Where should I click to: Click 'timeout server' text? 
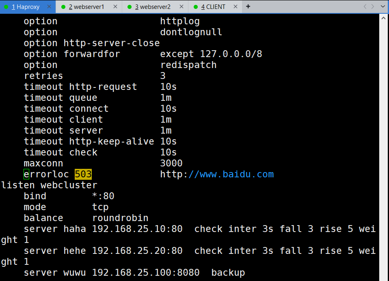coord(63,130)
